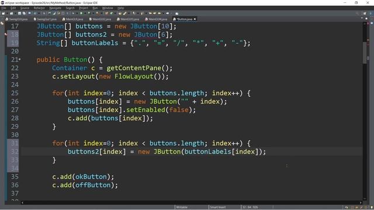This screenshot has width=374, height=210.
Task: Open the Source menu
Action: [x=25, y=8]
